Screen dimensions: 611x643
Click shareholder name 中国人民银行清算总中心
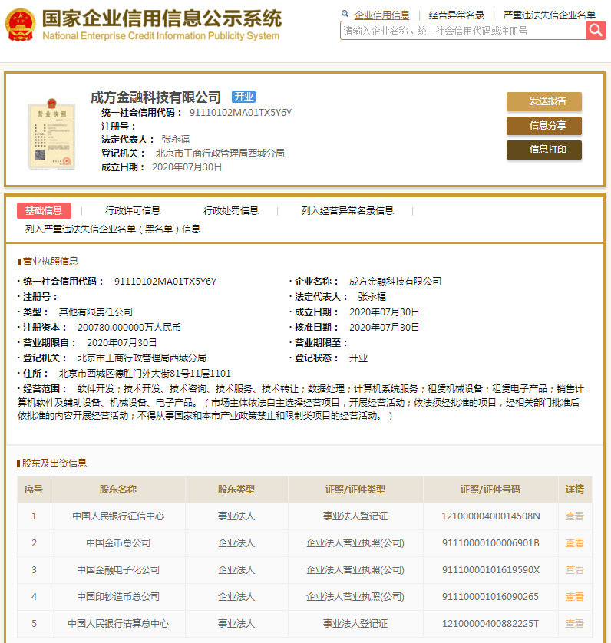[x=118, y=623]
